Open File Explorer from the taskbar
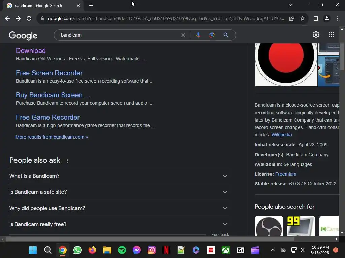Screen dimensions: 345x258 point(107,250)
